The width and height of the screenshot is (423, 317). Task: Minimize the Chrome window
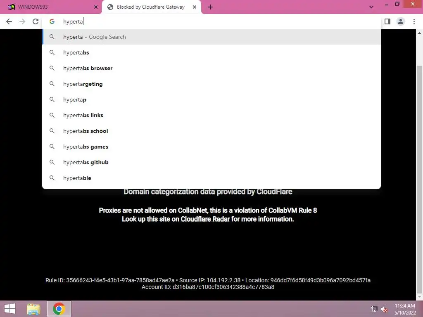point(387,4)
